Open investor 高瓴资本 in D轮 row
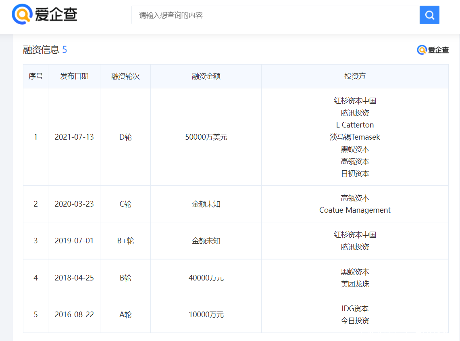The height and width of the screenshot is (341, 460). click(355, 161)
